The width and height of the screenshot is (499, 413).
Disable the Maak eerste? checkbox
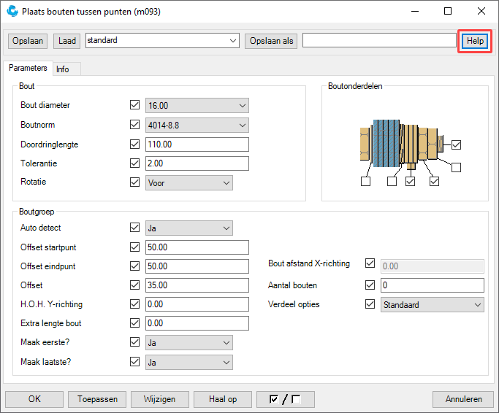(x=134, y=342)
